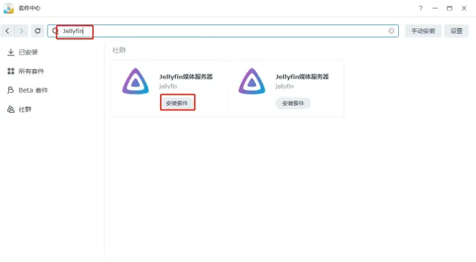Click the 社群 section heading
The image size is (476, 262).
(119, 50)
